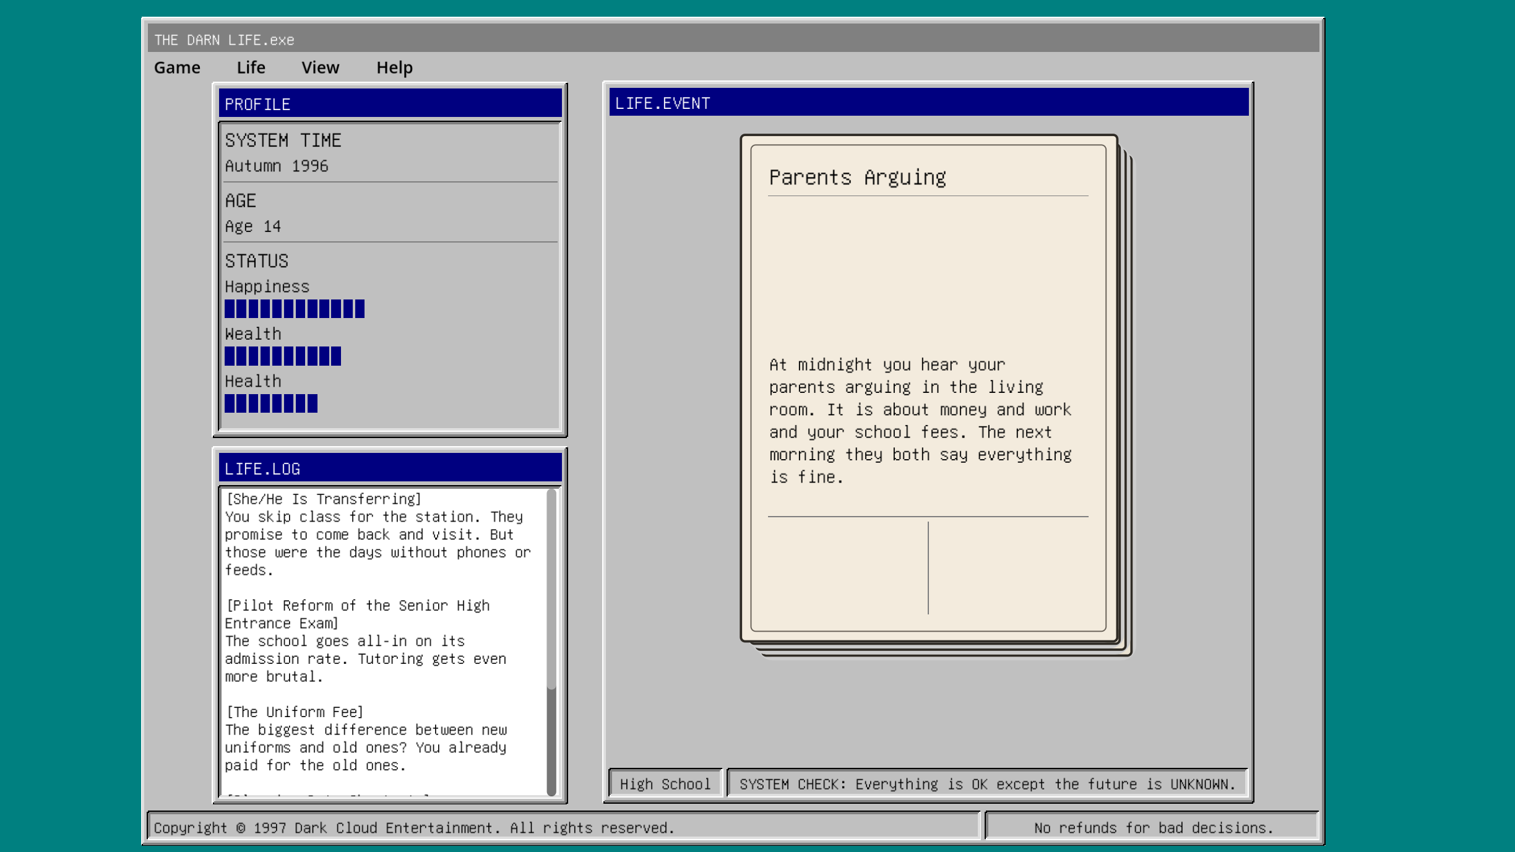The width and height of the screenshot is (1515, 852).
Task: Click the copyright notice in the status bar
Action: pyautogui.click(x=414, y=828)
